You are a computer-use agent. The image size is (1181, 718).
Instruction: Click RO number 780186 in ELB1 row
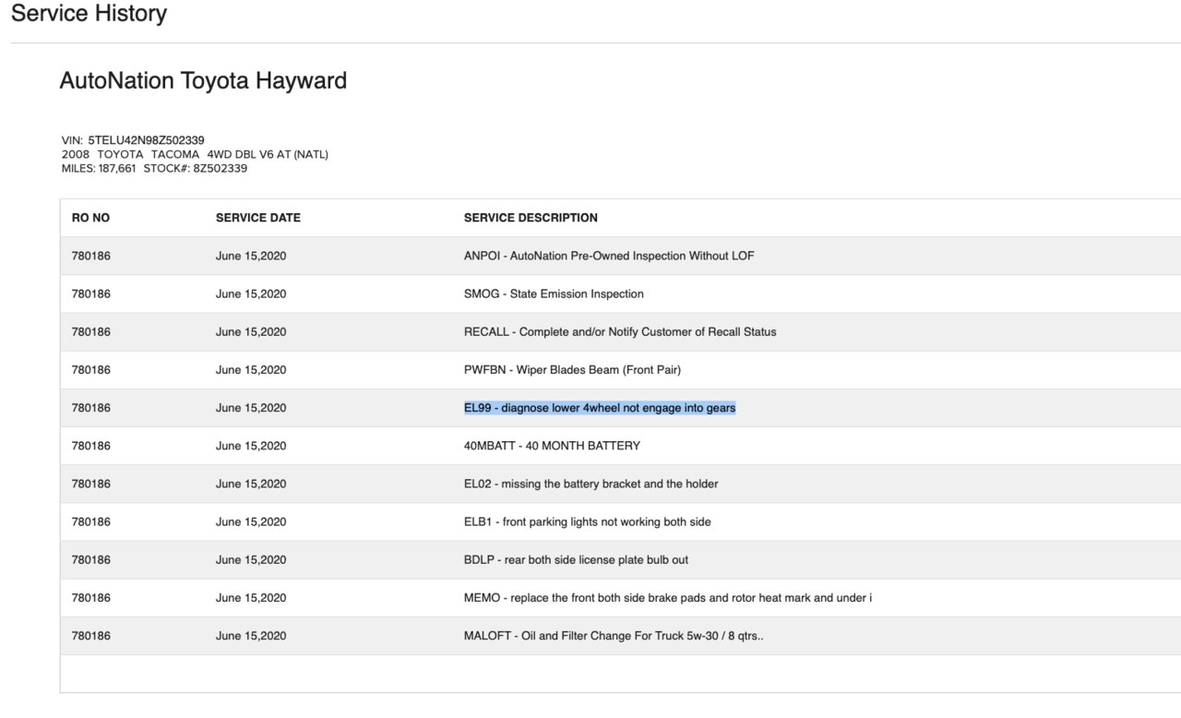click(91, 521)
